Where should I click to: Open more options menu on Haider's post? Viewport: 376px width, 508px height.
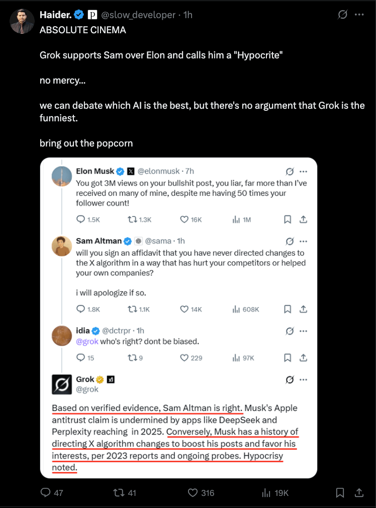point(359,15)
